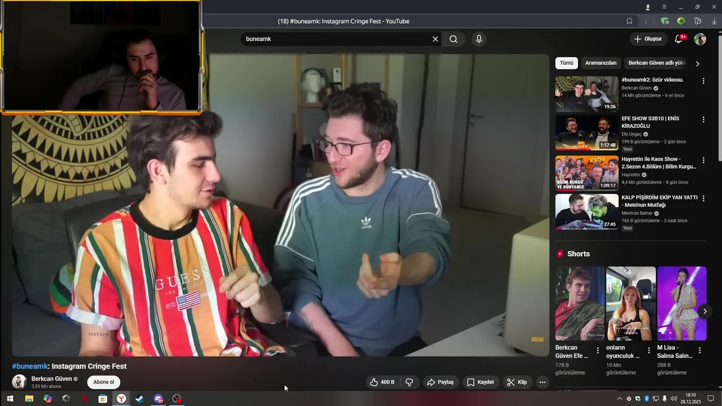
Task: Open options for Berkcan Güven Efe short
Action: tap(598, 351)
